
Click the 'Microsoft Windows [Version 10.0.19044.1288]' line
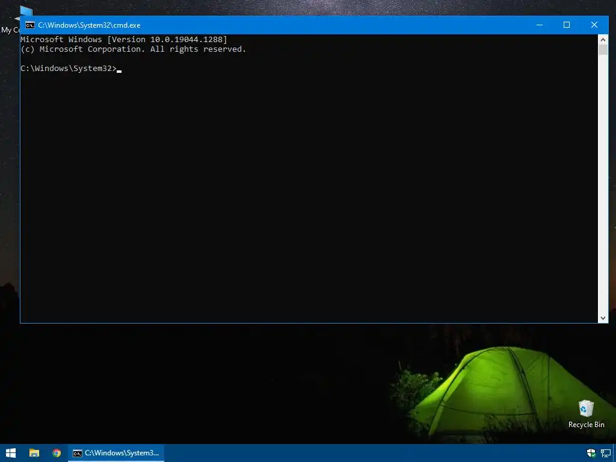(124, 39)
